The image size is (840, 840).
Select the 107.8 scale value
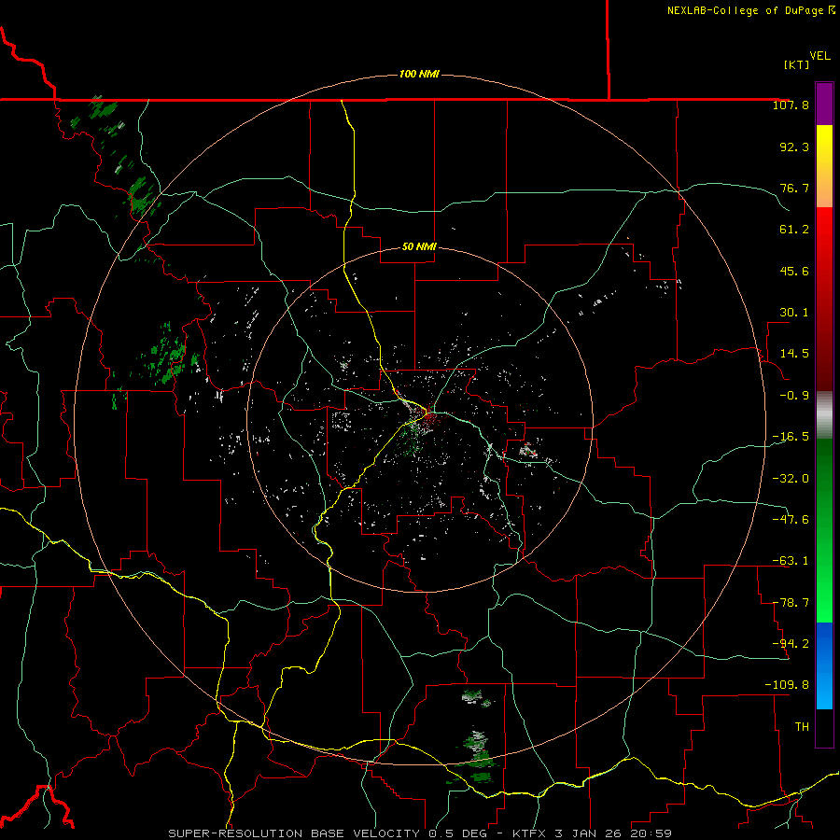(791, 105)
